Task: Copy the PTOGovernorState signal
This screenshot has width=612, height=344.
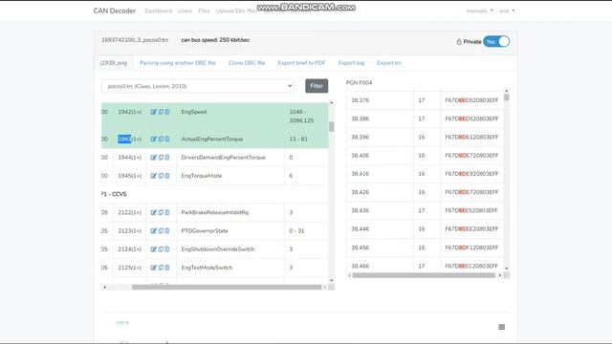Action: [x=161, y=231]
